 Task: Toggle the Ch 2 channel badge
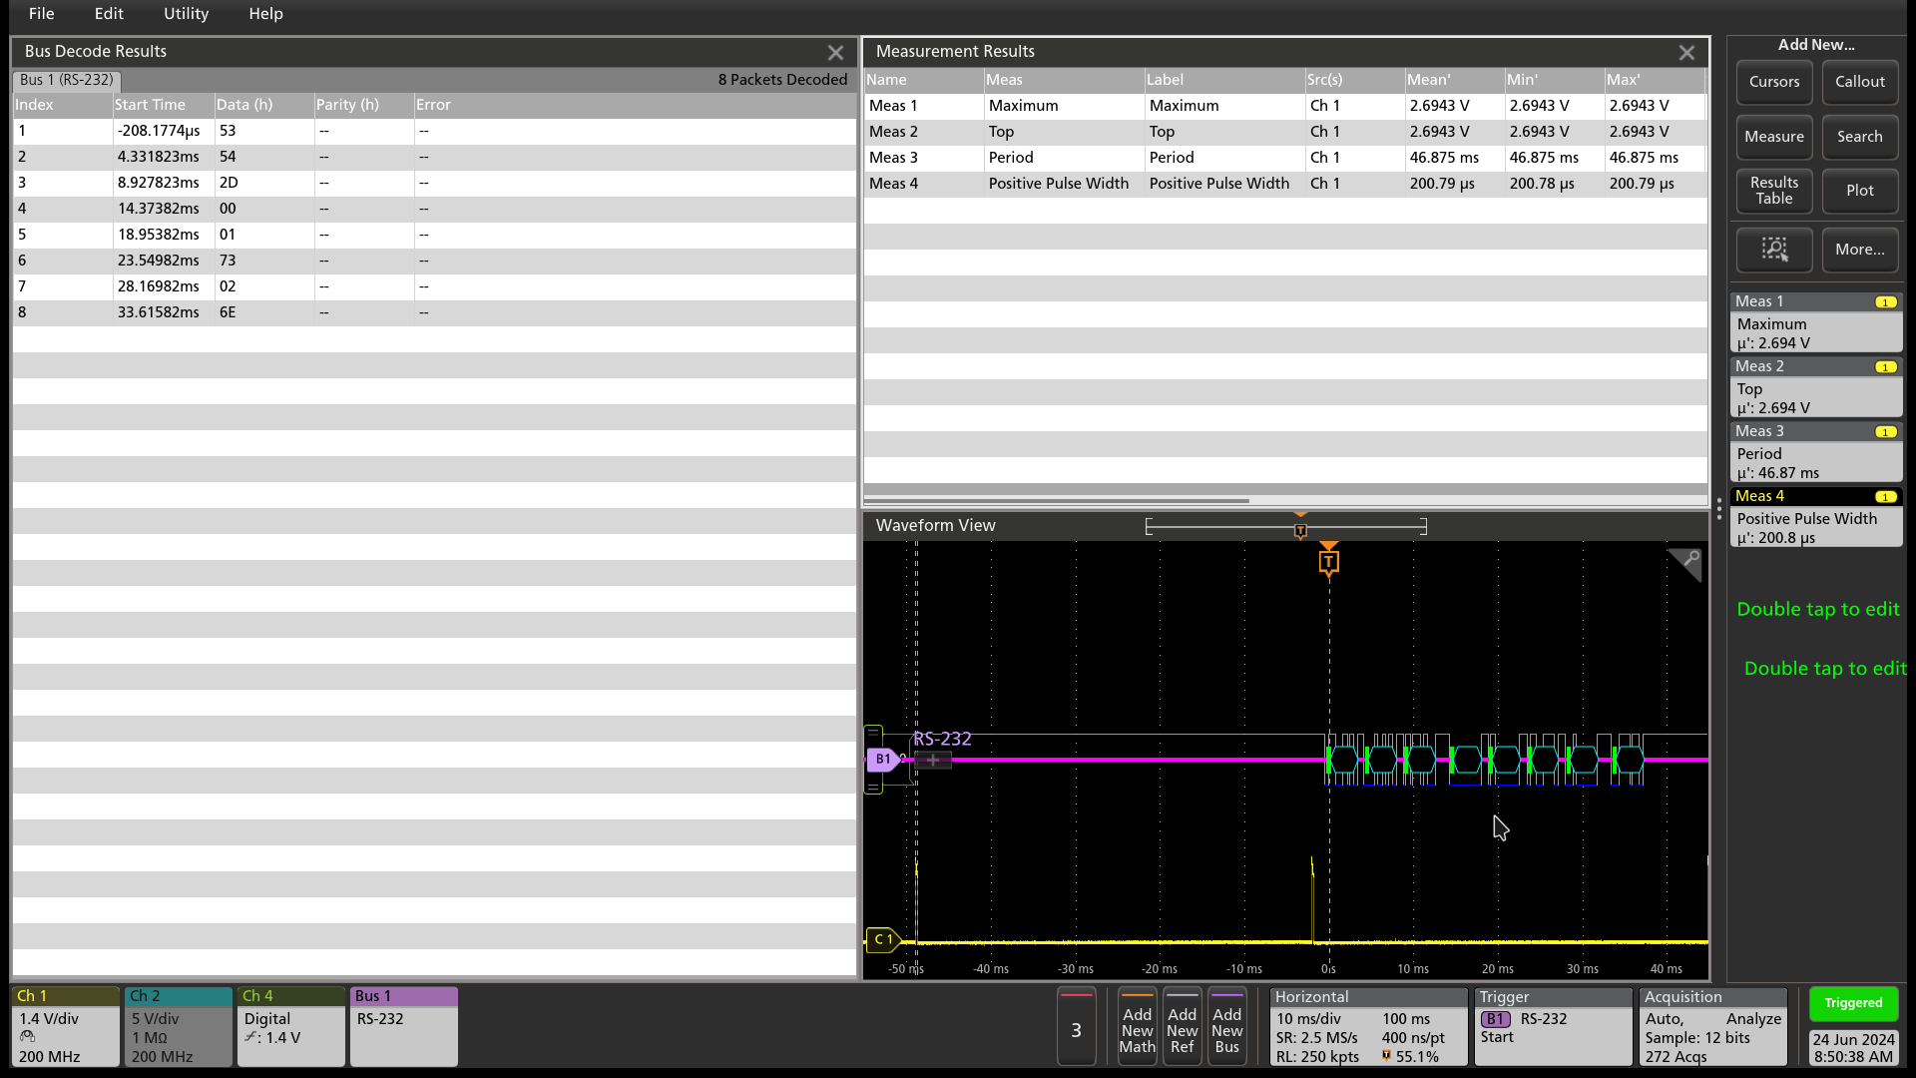click(x=178, y=1026)
